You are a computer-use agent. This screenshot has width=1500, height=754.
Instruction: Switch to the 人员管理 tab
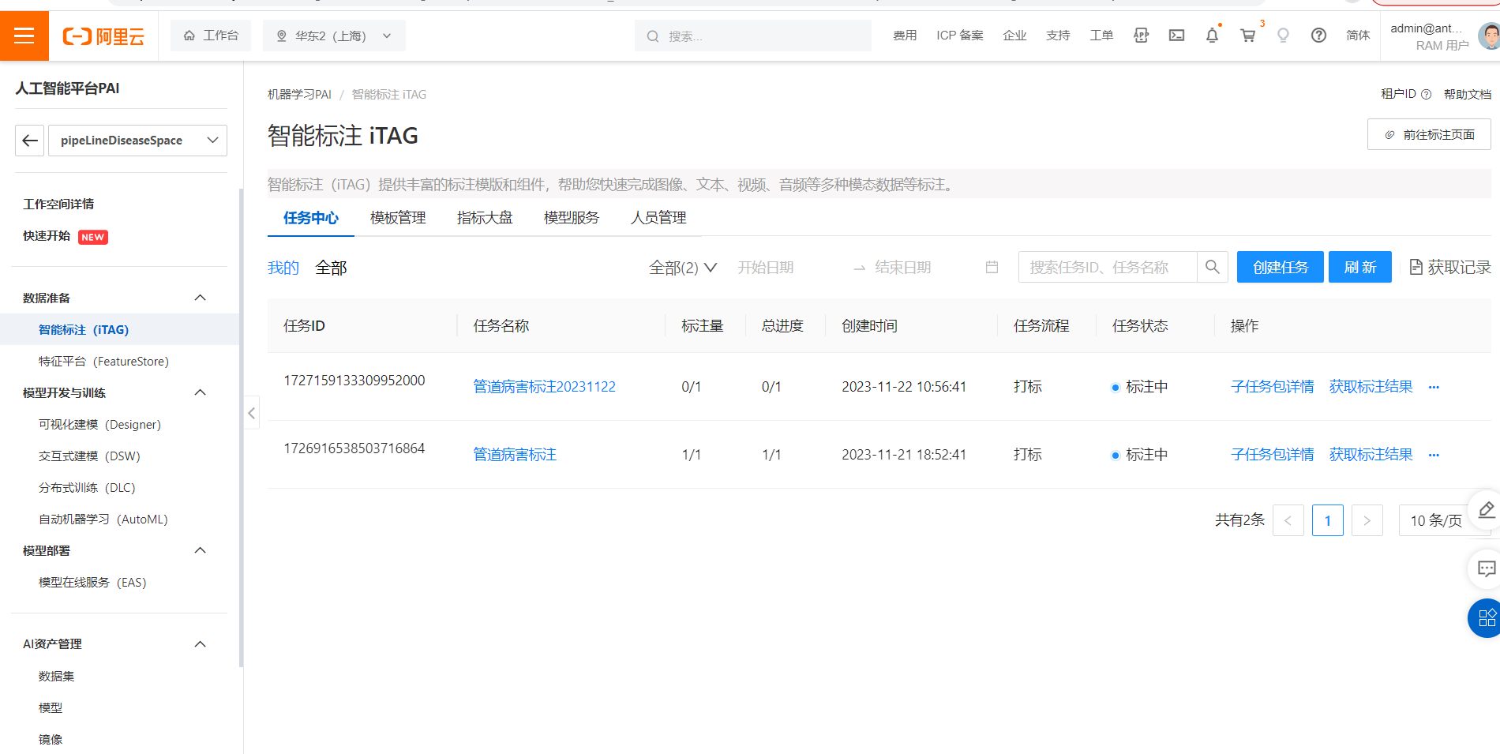[658, 218]
